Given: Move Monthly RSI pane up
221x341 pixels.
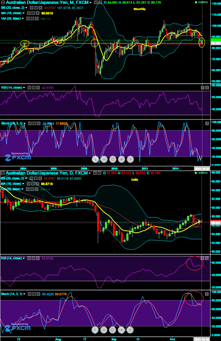Looking at the screenshot, I should point(203,87).
